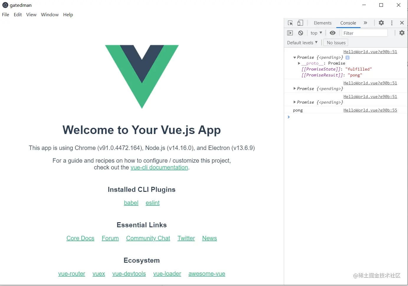Open the eslint plugin link
Screen dimensions: 408x286
tap(153, 203)
